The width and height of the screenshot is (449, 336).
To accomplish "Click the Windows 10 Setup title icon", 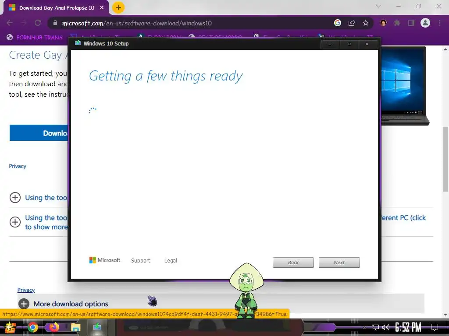I will [x=78, y=43].
